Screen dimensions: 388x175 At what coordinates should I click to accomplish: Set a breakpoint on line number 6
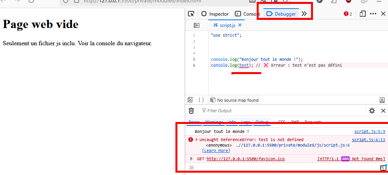tap(194, 65)
